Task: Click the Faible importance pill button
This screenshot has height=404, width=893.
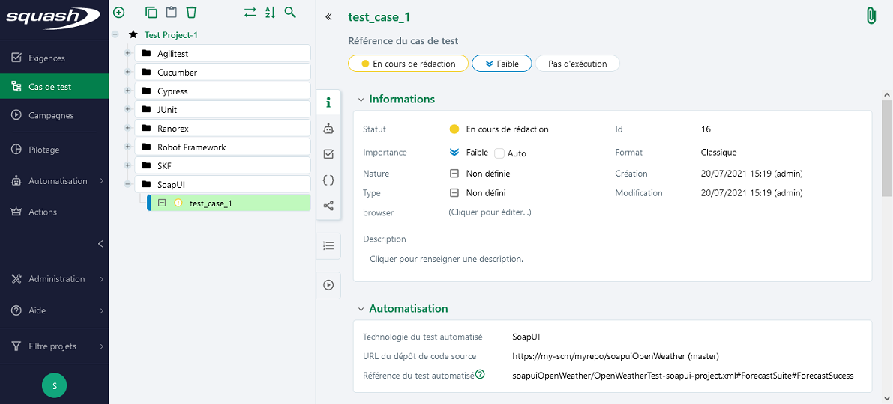Action: coord(501,64)
